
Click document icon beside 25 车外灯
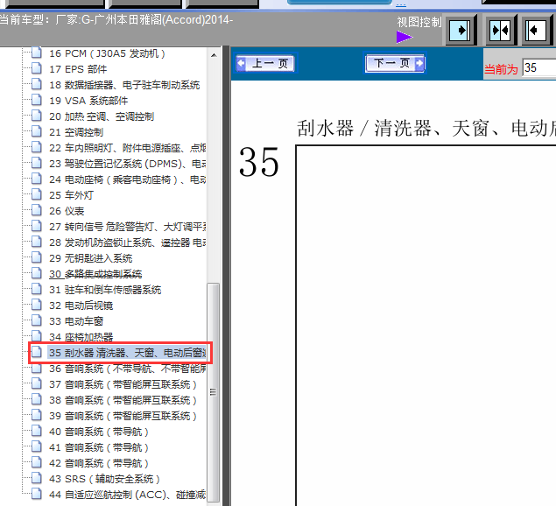[37, 194]
